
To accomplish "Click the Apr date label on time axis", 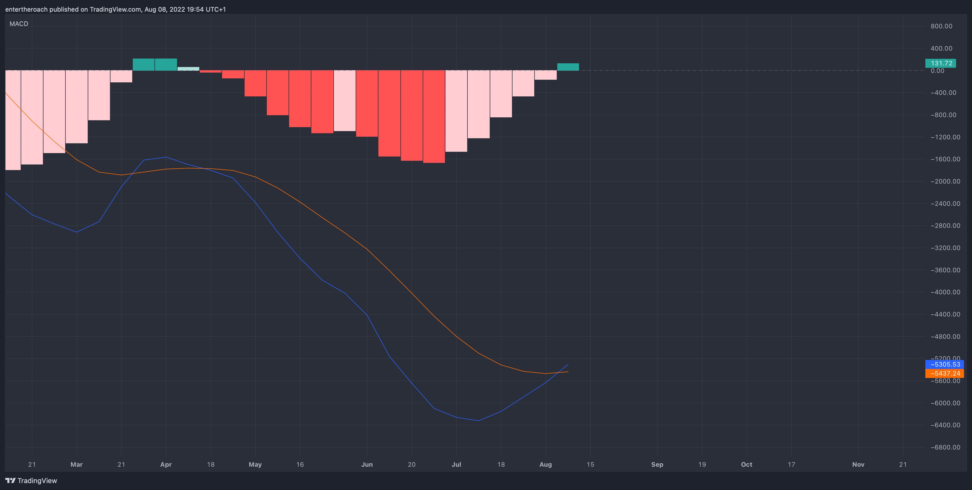I will [x=166, y=464].
